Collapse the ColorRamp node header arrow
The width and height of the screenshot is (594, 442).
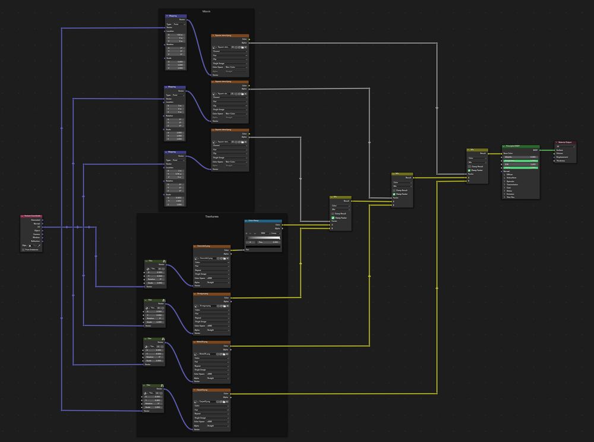coord(247,220)
